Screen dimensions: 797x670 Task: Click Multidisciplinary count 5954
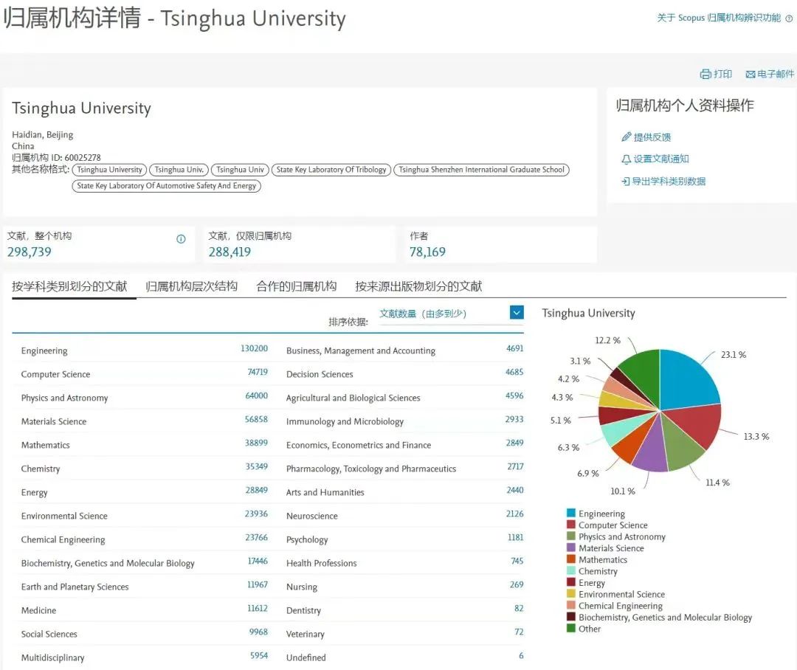coord(259,656)
